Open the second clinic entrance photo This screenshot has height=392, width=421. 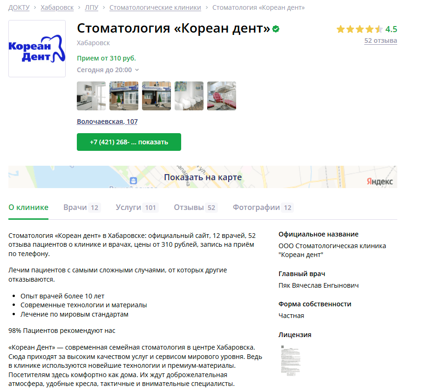(124, 96)
